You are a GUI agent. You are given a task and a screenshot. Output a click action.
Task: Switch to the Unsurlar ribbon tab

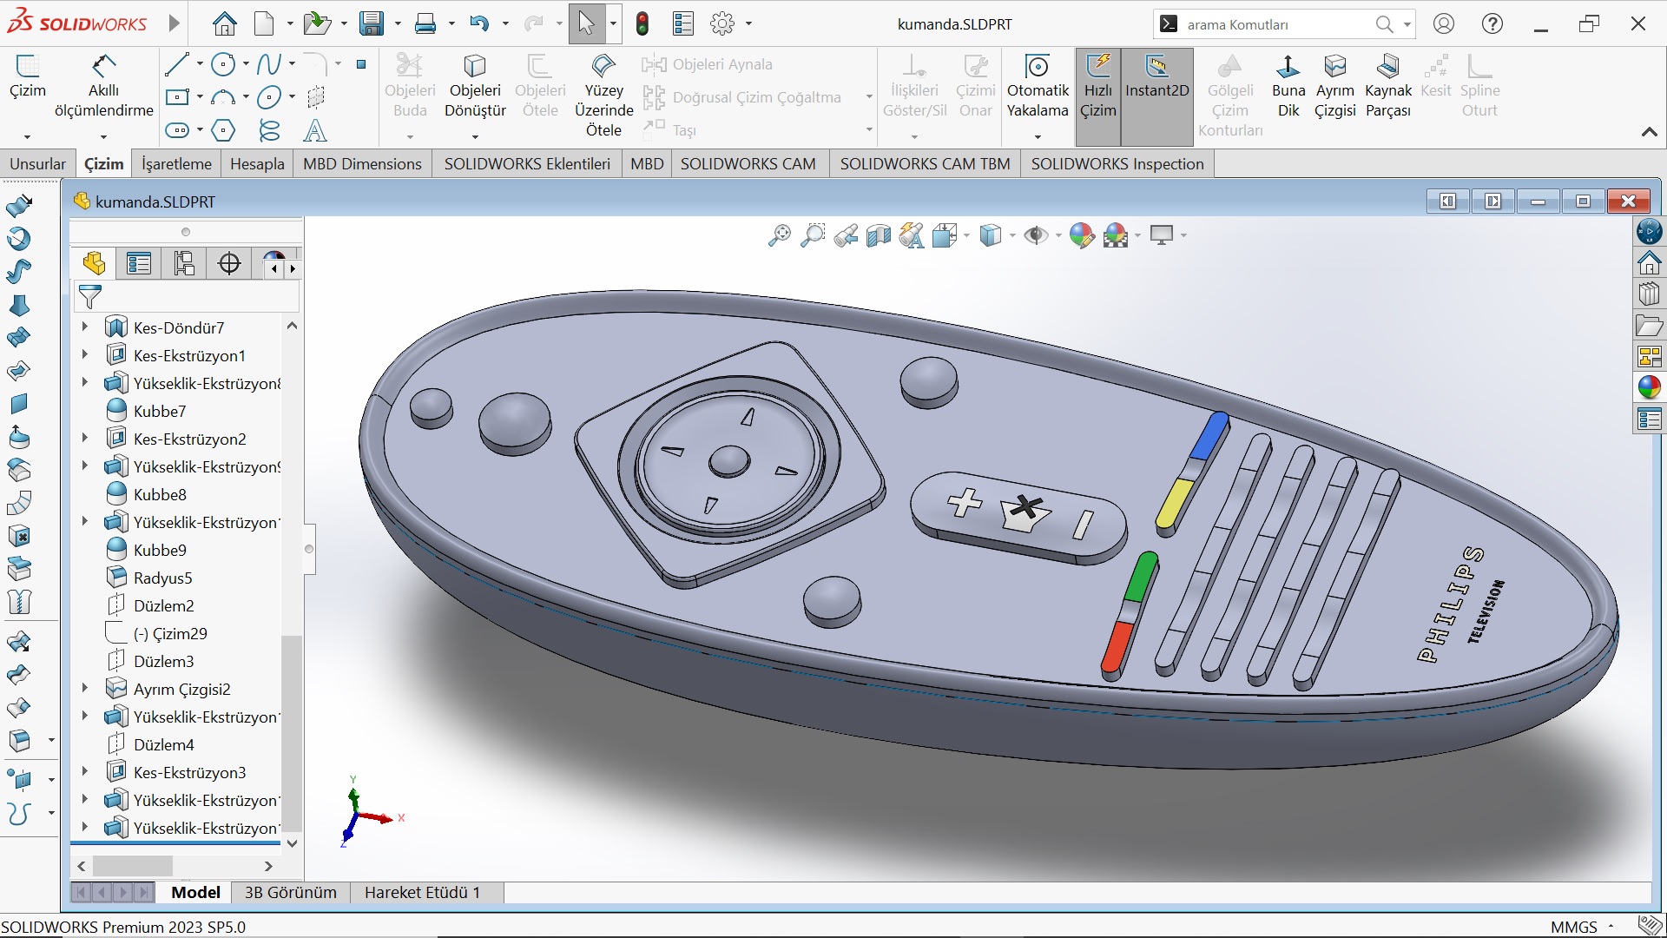click(x=37, y=164)
